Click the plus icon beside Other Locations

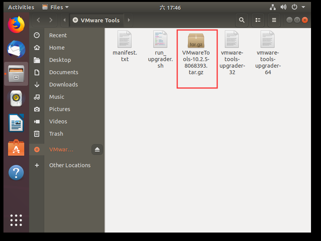tap(37, 165)
